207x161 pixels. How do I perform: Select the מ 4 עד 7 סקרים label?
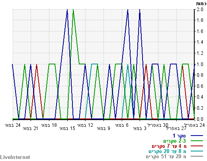[x=169, y=146]
